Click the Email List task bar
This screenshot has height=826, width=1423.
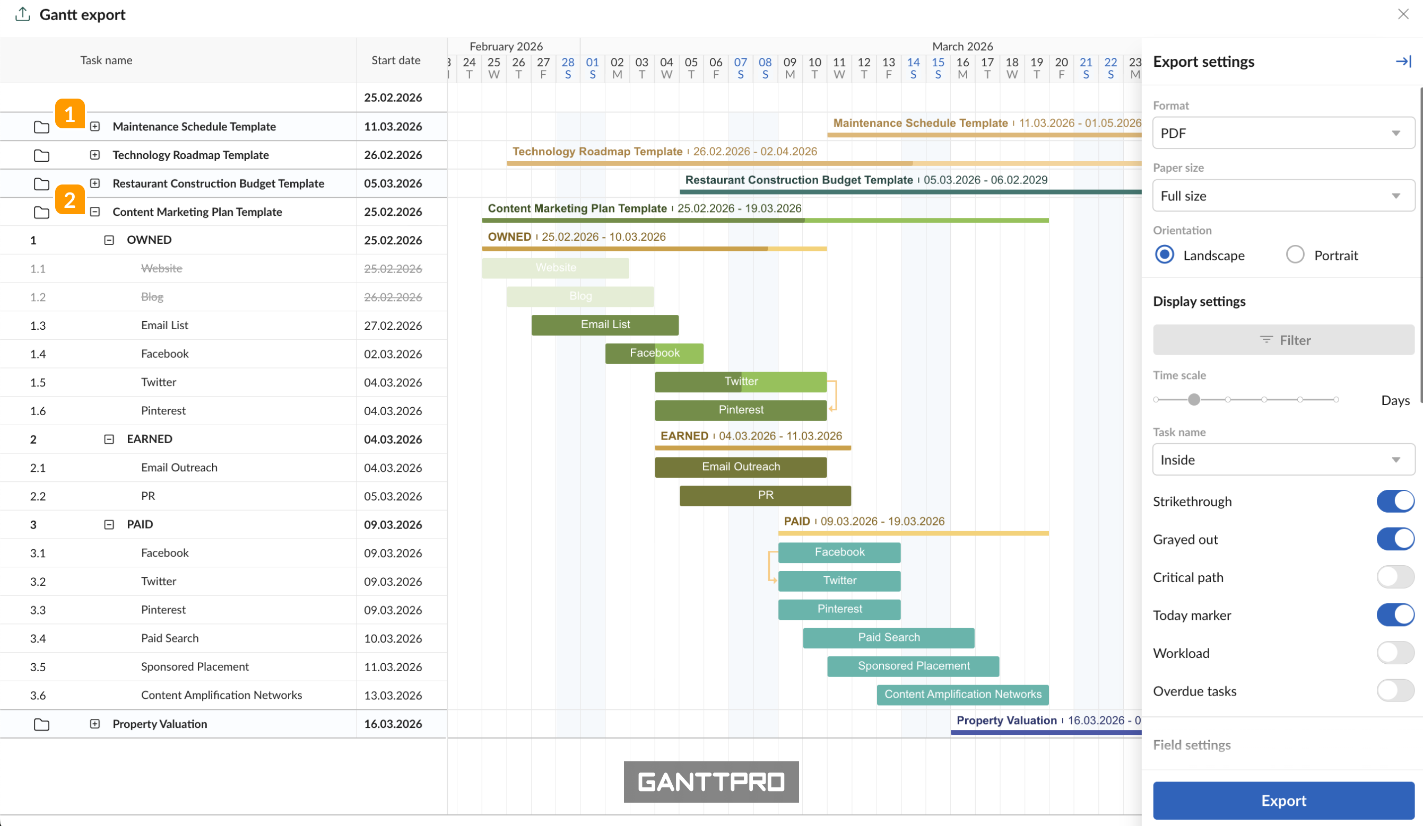(x=605, y=324)
